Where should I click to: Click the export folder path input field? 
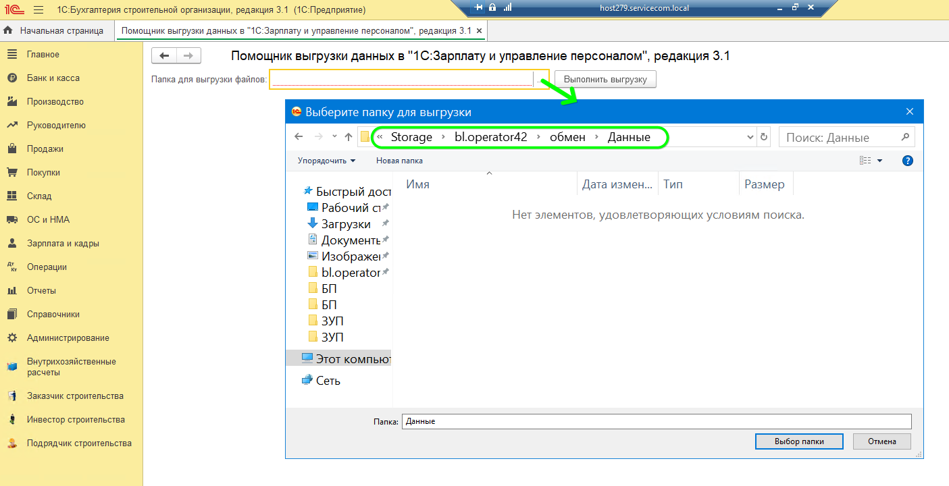[x=402, y=80]
